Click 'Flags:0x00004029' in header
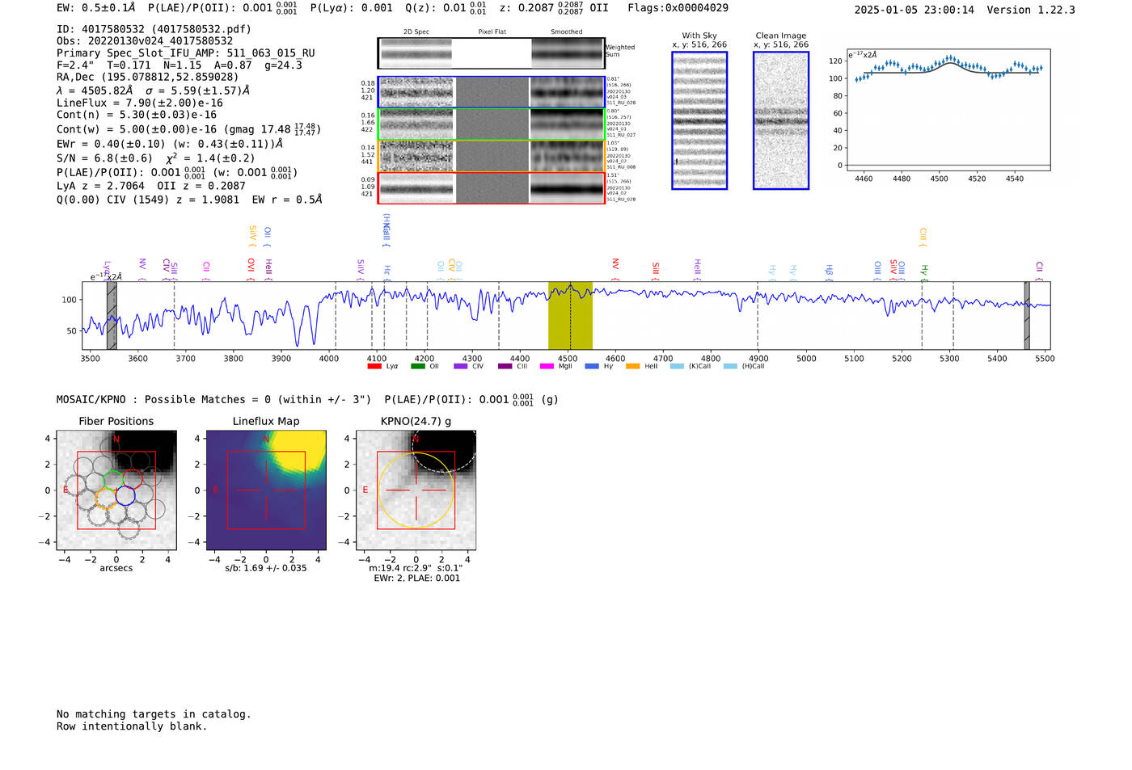The height and width of the screenshot is (770, 1132). [678, 8]
